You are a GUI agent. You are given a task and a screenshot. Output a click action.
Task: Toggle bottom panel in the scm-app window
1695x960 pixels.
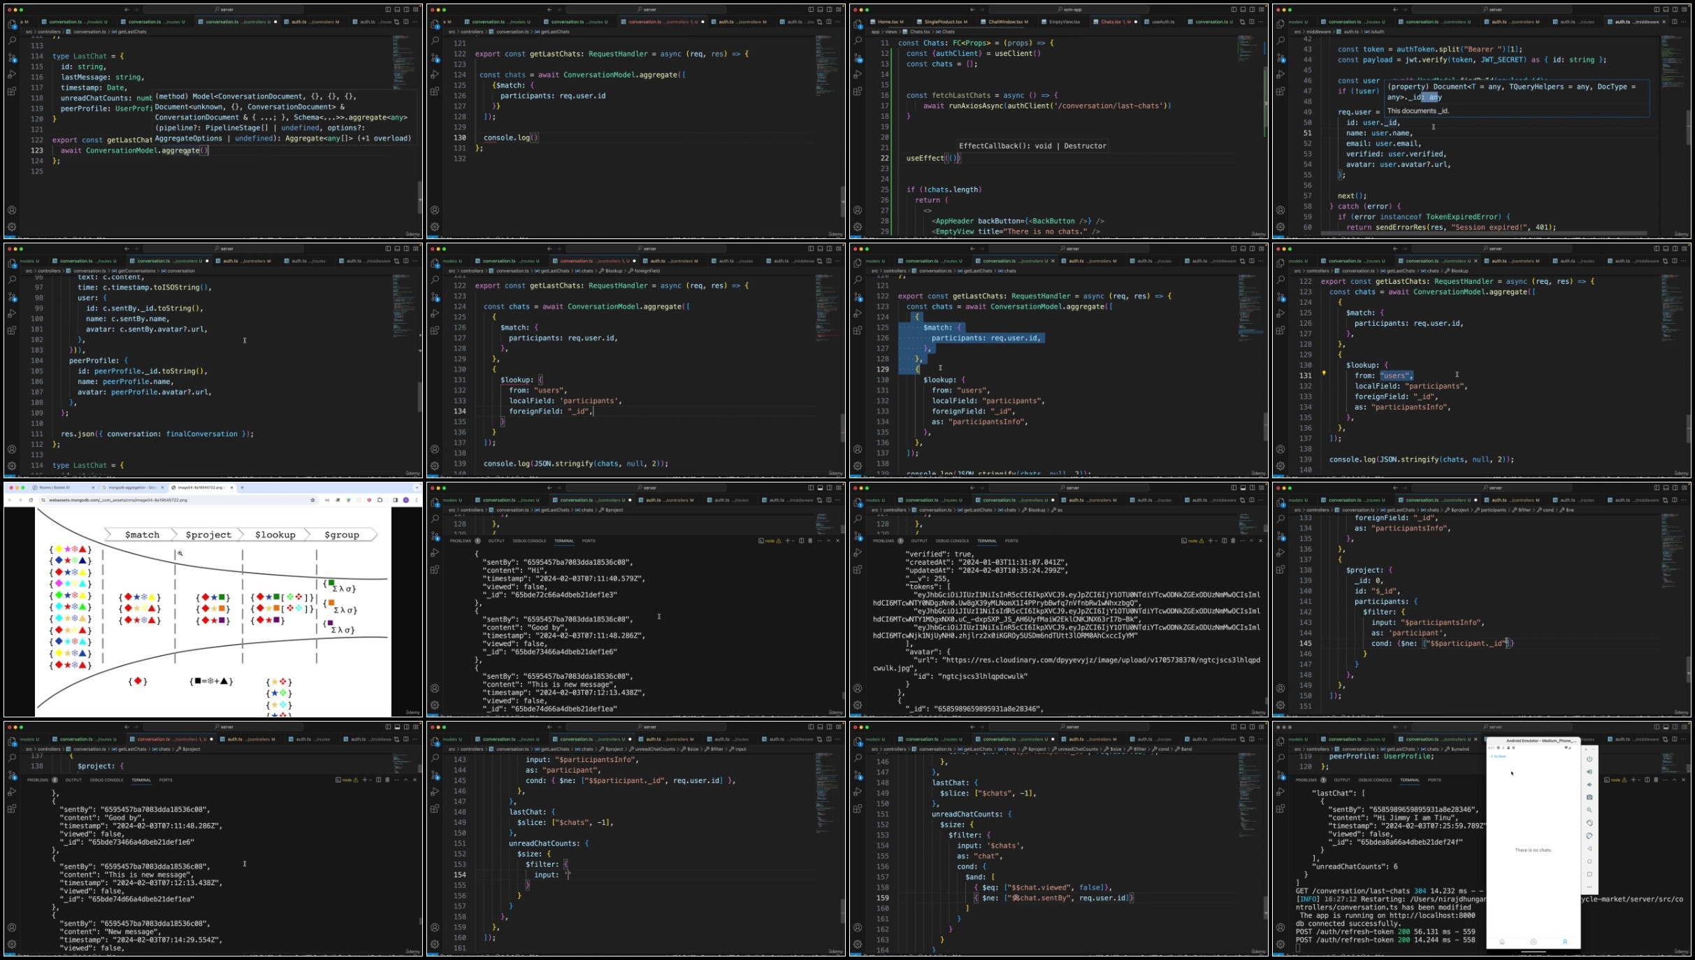[x=1243, y=10]
